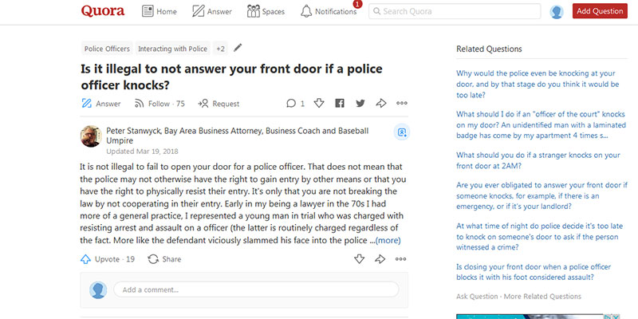
Task: Downvote Peter Stanwyck's answer
Action: pyautogui.click(x=359, y=259)
